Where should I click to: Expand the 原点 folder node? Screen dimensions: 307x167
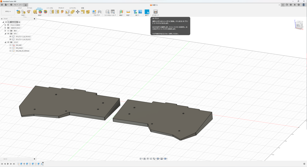5,31
